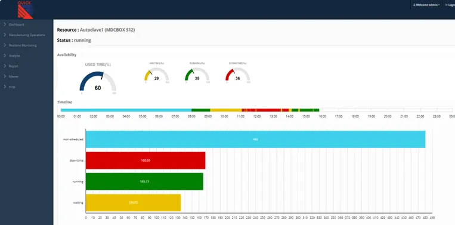The height and width of the screenshot is (225, 455).
Task: Click the blue Used Time gauge
Action: click(98, 81)
